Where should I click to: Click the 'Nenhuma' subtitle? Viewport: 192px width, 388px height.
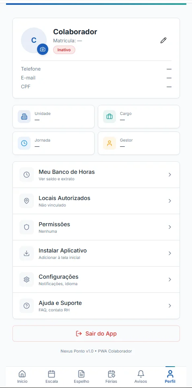pyautogui.click(x=48, y=232)
